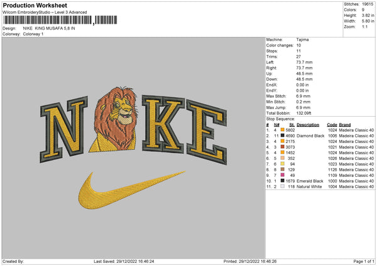Click the Diamond Black description text
The height and width of the screenshot is (266, 377).
click(310, 136)
